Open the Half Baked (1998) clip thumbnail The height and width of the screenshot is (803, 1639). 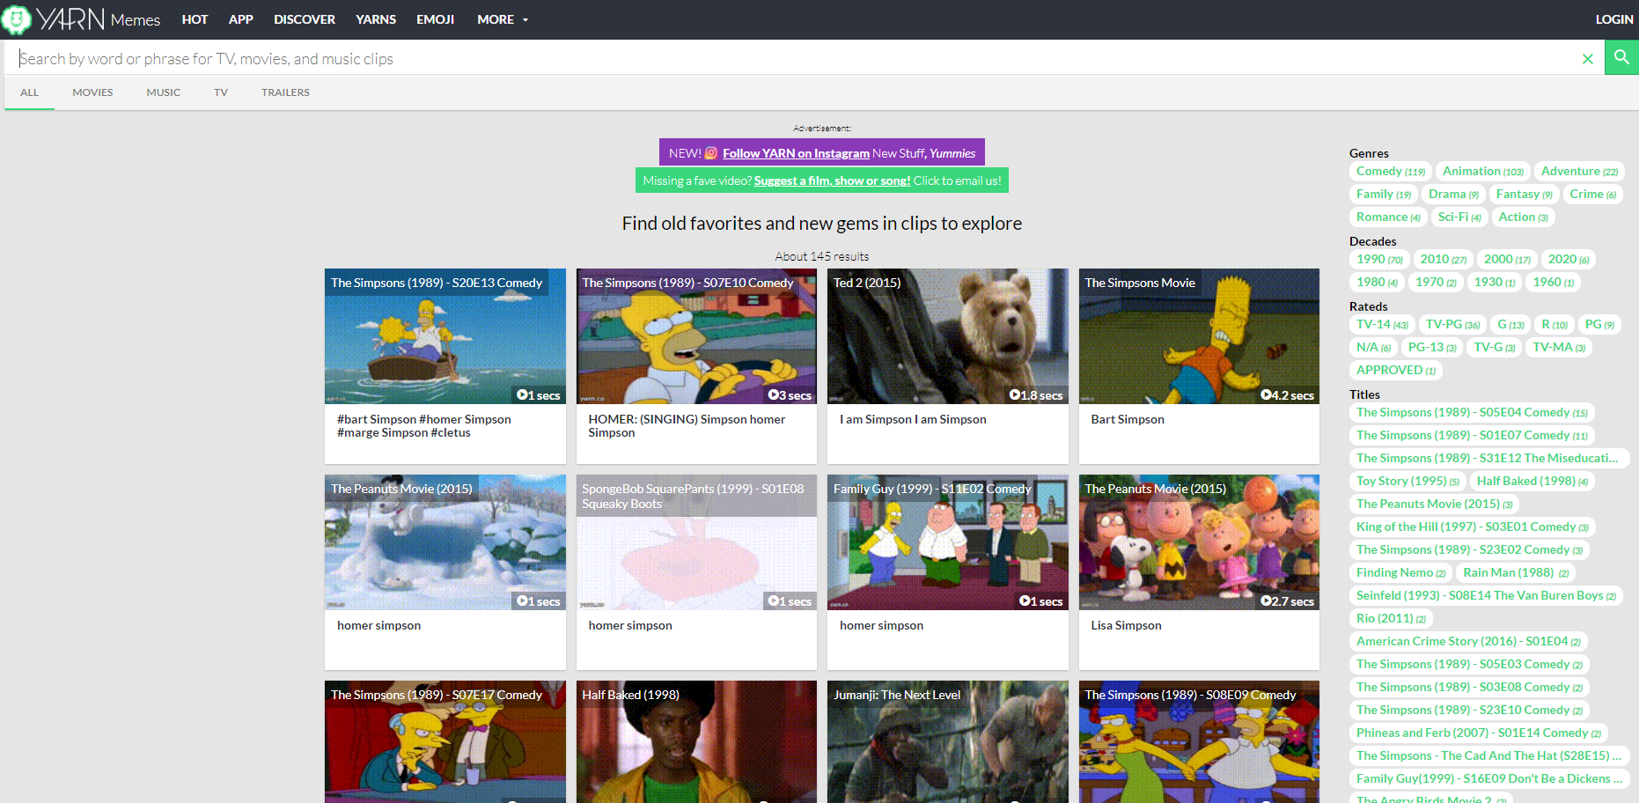696,741
